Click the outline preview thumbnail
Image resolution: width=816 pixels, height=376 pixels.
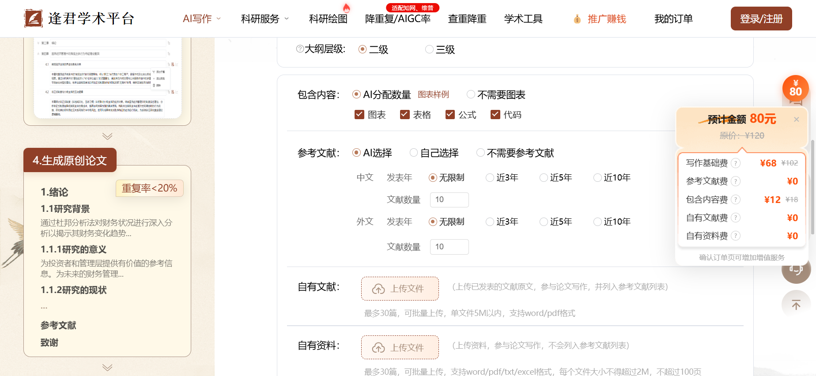point(108,78)
